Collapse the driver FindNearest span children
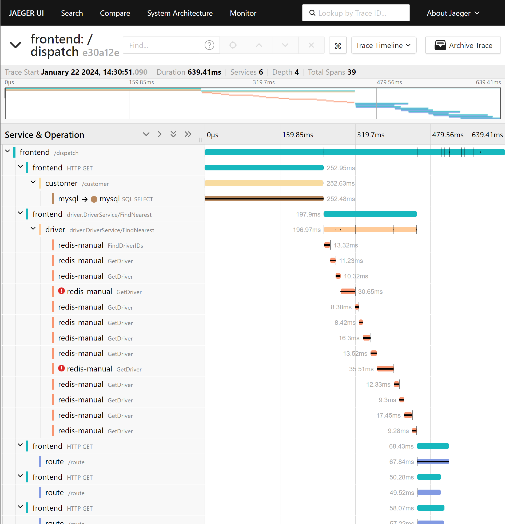The image size is (505, 524). [33, 229]
